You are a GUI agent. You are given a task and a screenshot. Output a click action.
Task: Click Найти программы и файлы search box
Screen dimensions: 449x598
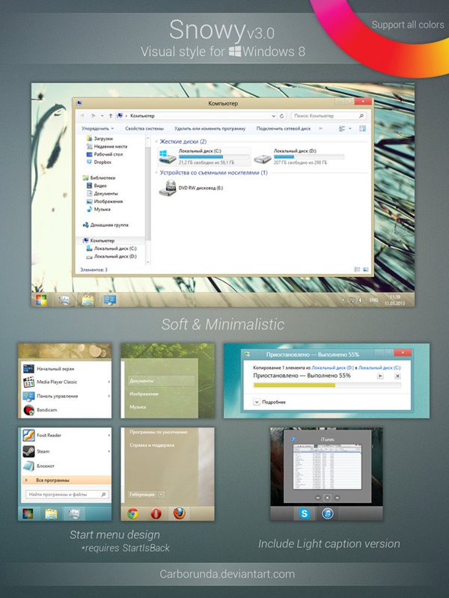tap(67, 494)
